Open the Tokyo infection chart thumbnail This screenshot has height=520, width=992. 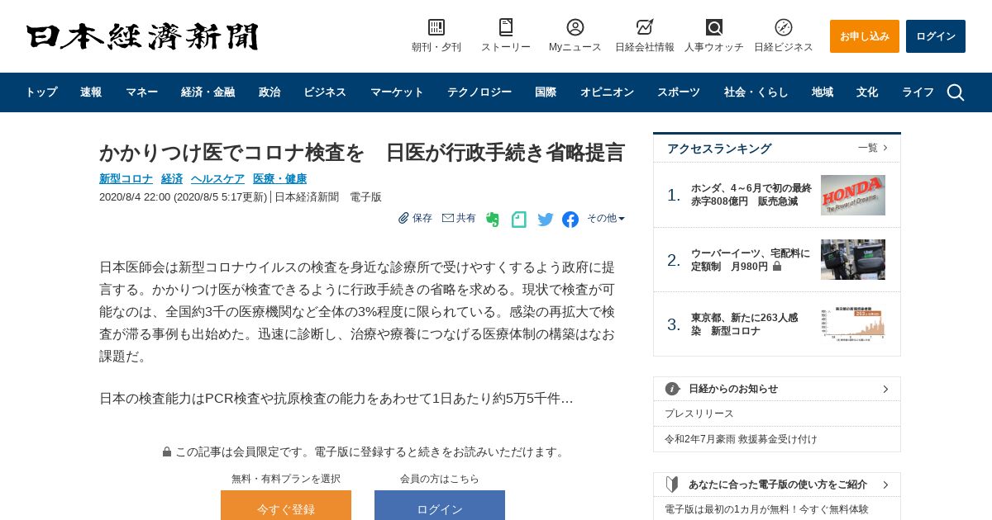(x=853, y=324)
